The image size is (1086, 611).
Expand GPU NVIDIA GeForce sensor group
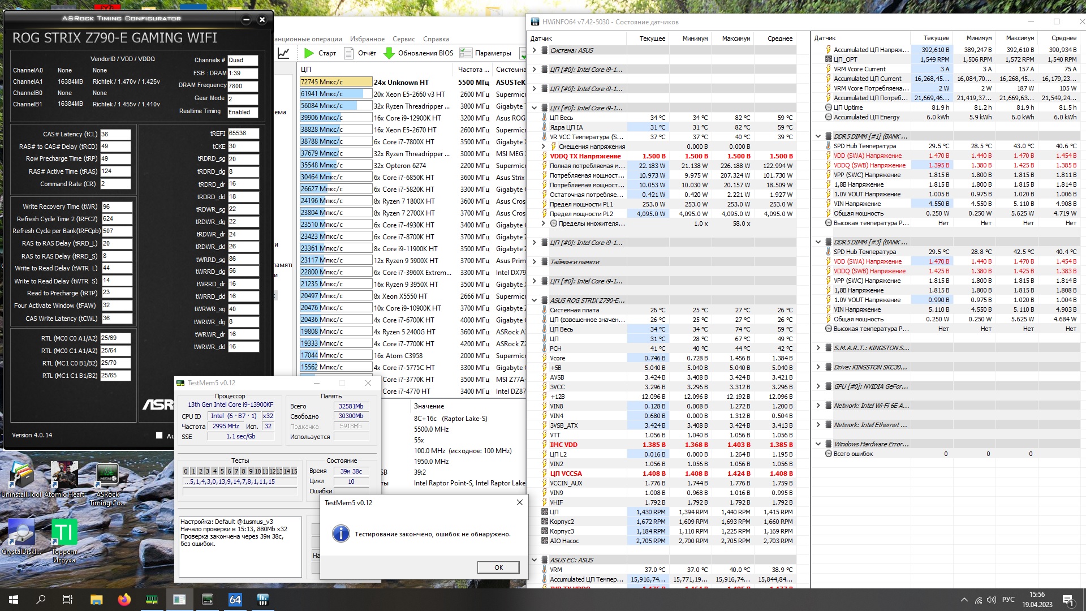coord(818,386)
